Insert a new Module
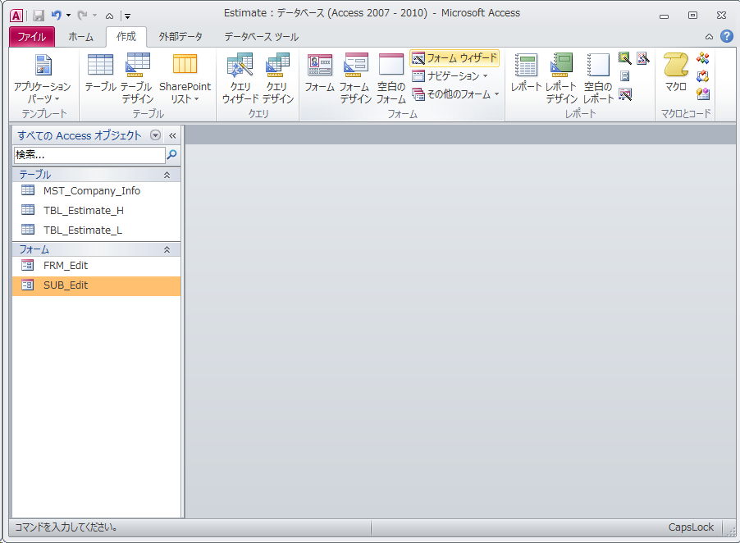 [x=703, y=58]
